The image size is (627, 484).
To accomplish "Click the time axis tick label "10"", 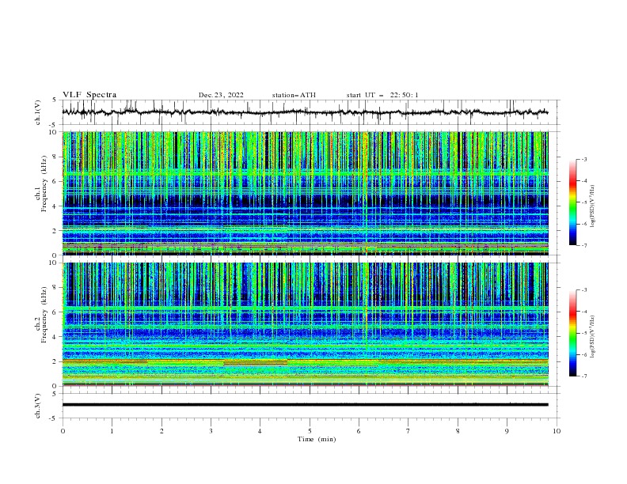I will click(557, 431).
